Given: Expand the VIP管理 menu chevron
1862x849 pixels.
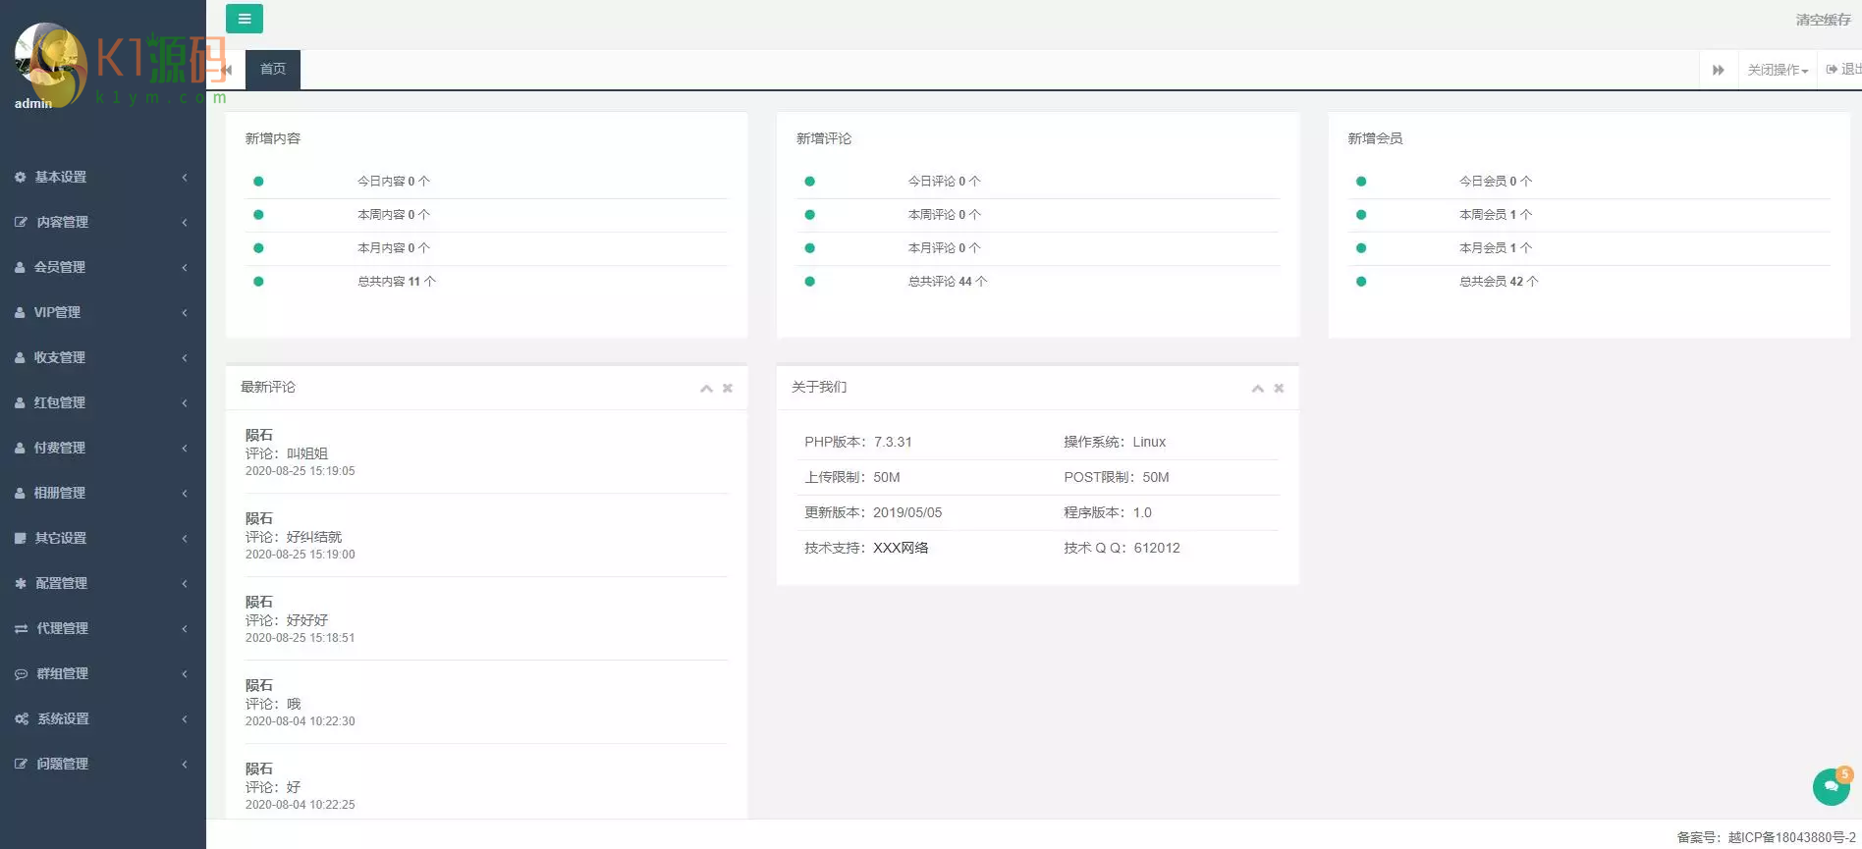Looking at the screenshot, I should pos(185,312).
